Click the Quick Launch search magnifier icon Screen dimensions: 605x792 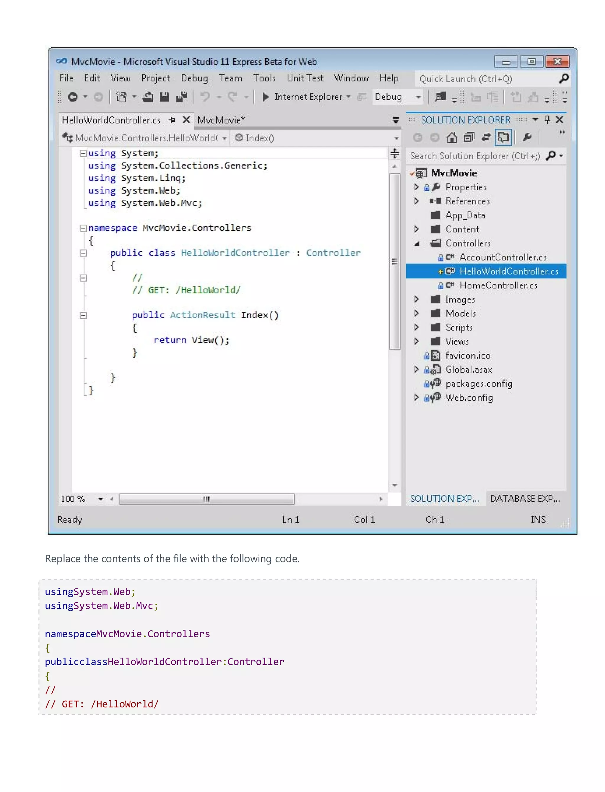click(x=564, y=79)
